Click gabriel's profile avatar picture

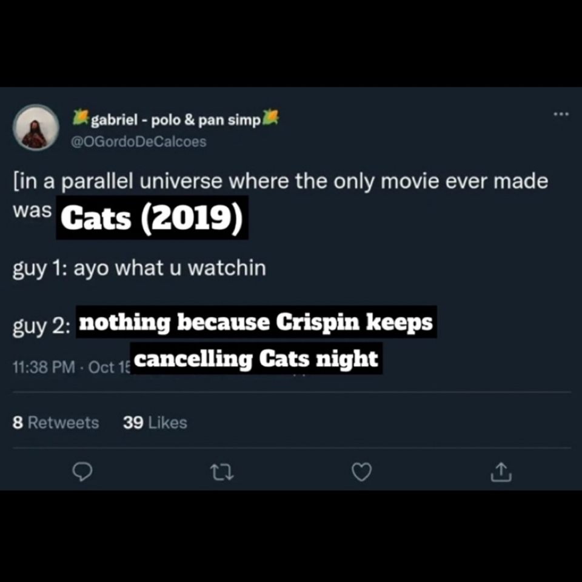[x=36, y=128]
